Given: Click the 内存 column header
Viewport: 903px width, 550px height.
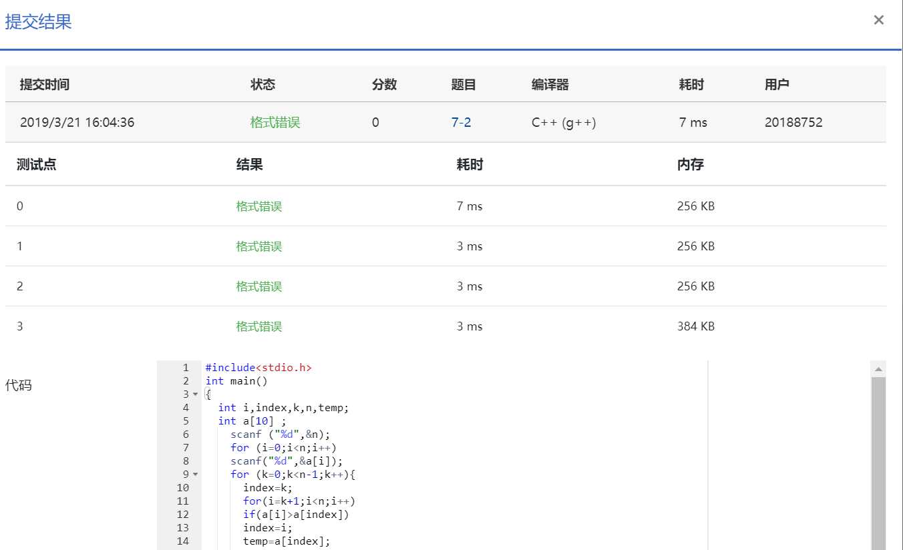Looking at the screenshot, I should click(690, 165).
